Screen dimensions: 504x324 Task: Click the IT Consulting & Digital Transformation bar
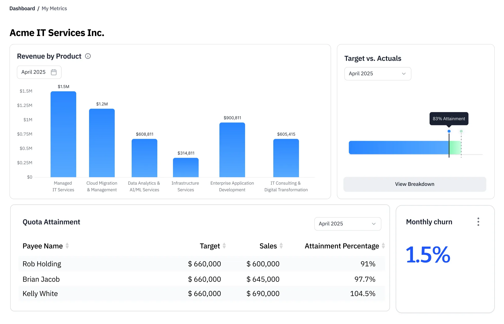(x=286, y=158)
